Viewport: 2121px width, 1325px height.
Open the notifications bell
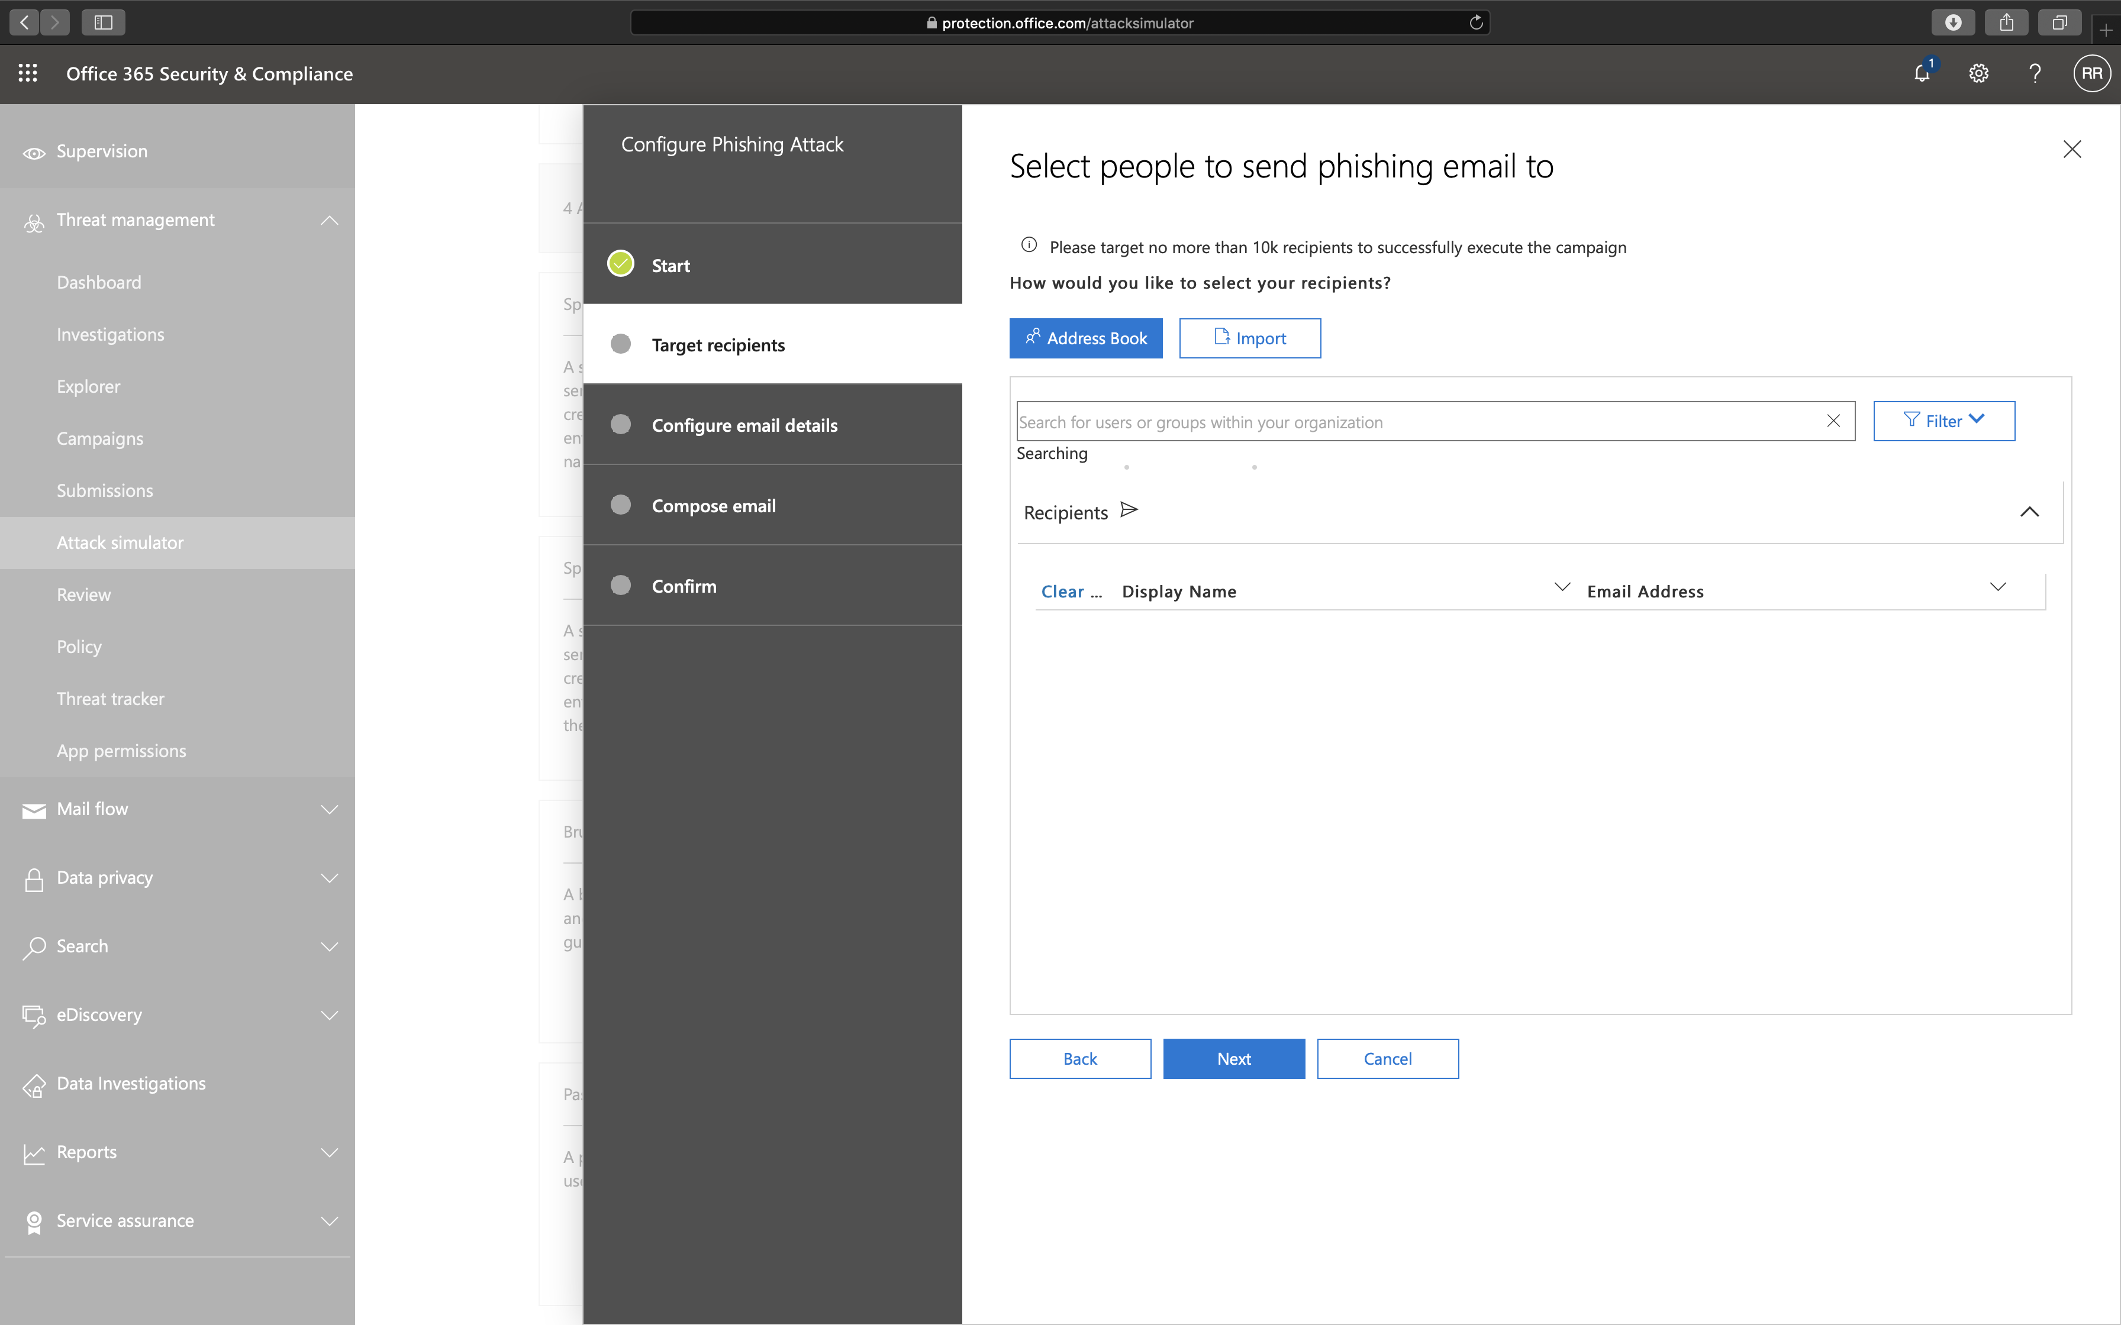pyautogui.click(x=1921, y=73)
